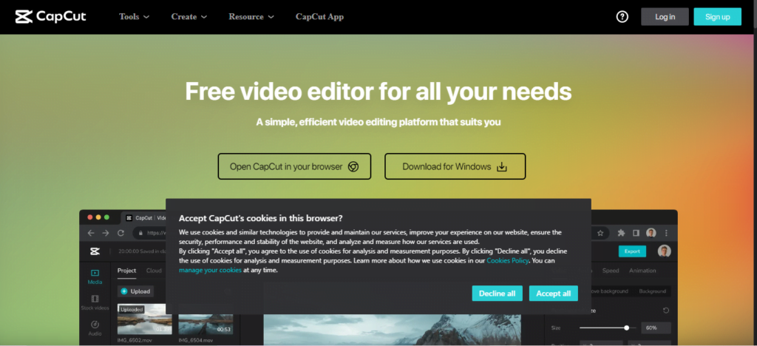Click the Upload button in preview
Image resolution: width=757 pixels, height=346 pixels.
pyautogui.click(x=136, y=291)
